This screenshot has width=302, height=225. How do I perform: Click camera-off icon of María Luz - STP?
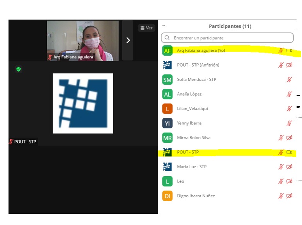(x=289, y=167)
